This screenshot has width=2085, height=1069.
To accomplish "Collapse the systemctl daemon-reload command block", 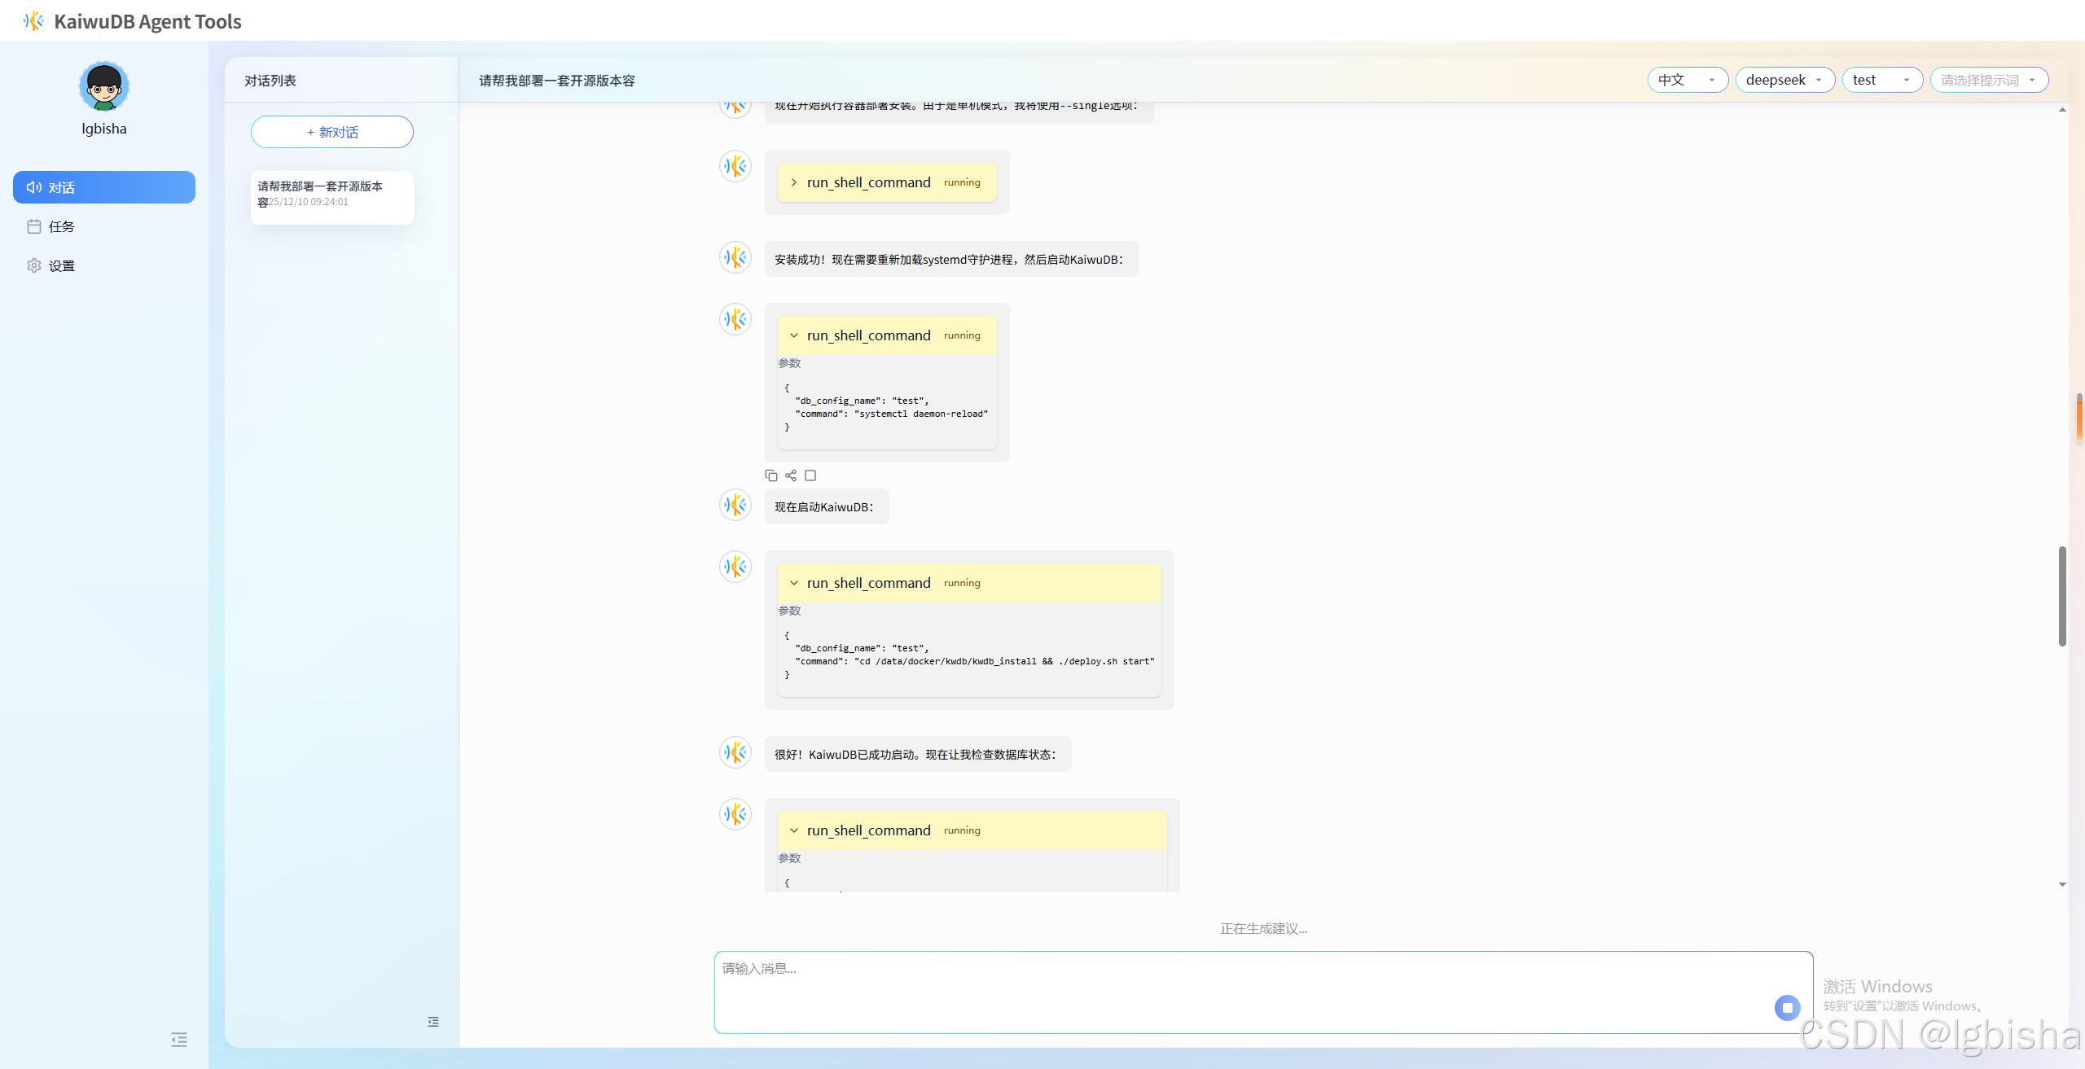I will click(x=794, y=335).
